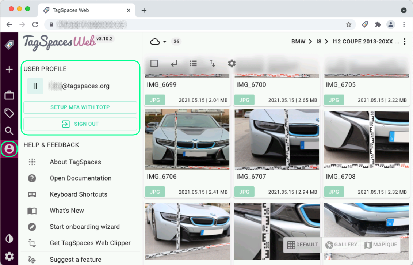Open the sort order arrows icon
Screen dimensions: 413x265
[212, 63]
